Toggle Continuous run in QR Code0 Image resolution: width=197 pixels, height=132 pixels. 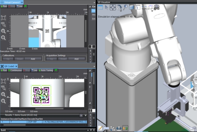click(x=15, y=70)
